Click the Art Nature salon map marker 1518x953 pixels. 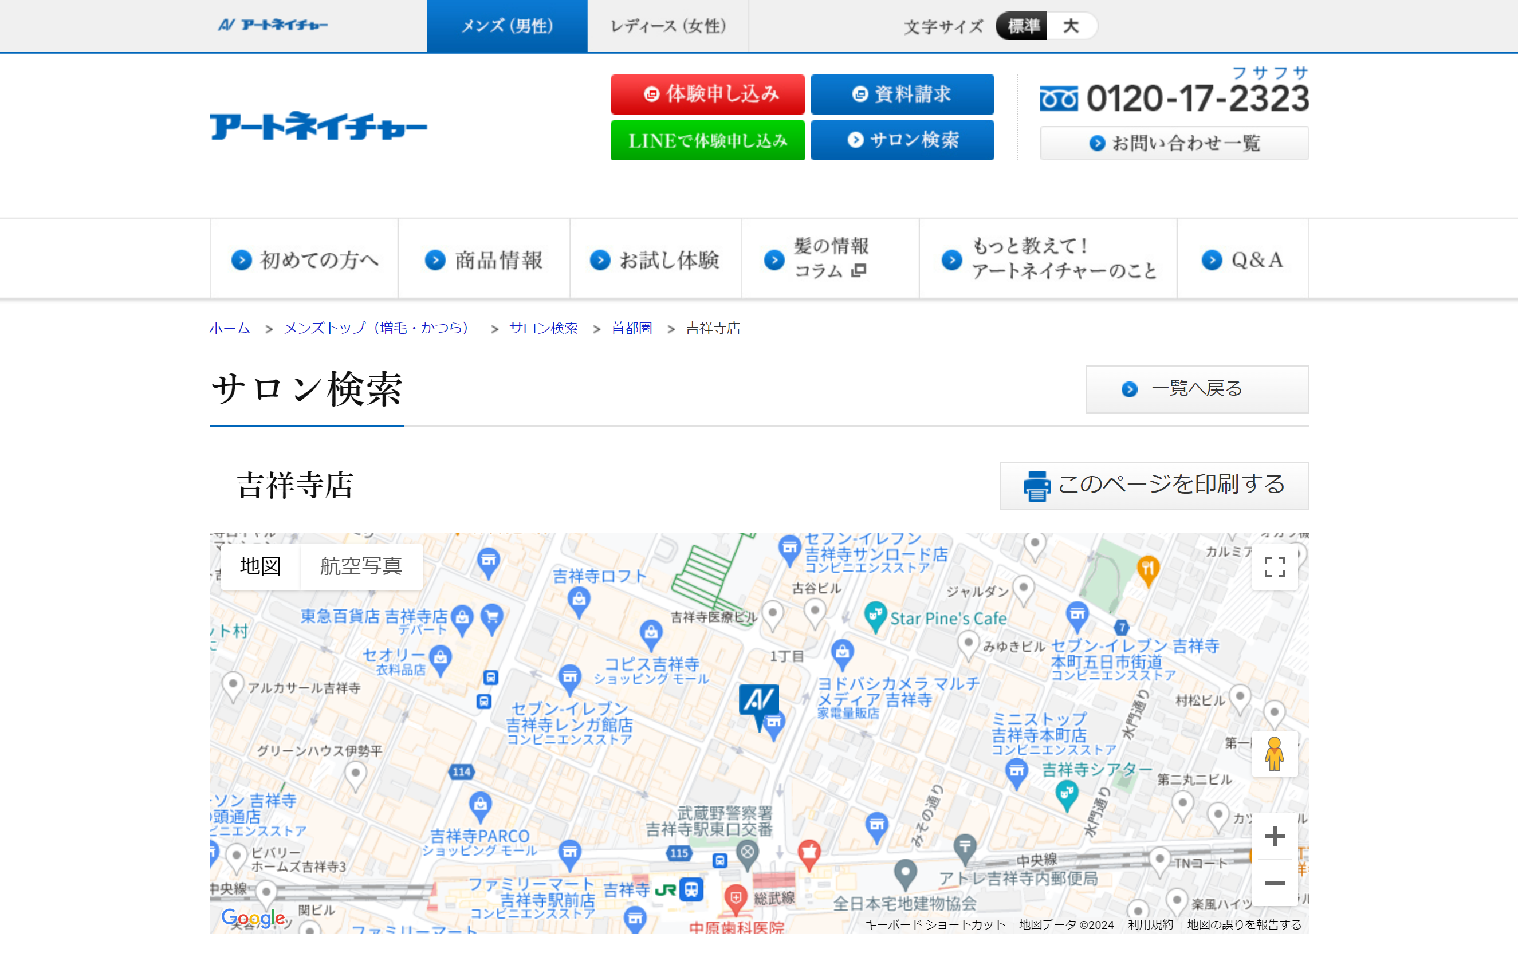758,702
